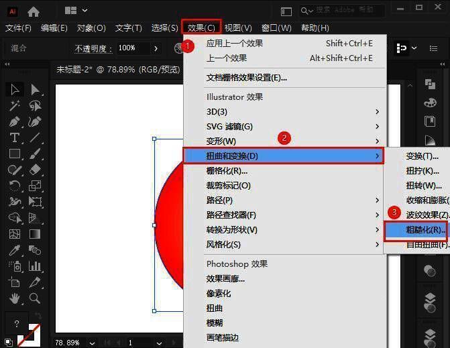Open the 编辑(E) menu
Viewport: 450px width, 348px height.
[54, 28]
